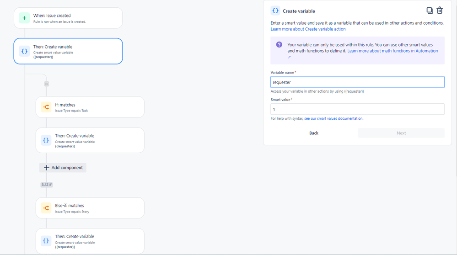The image size is (457, 255).
Task: Open Learn more about Create variable action
Action: tap(308, 29)
